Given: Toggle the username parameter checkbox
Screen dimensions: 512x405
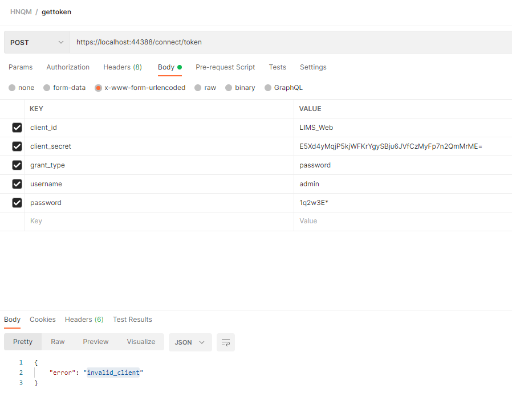Looking at the screenshot, I should 17,184.
